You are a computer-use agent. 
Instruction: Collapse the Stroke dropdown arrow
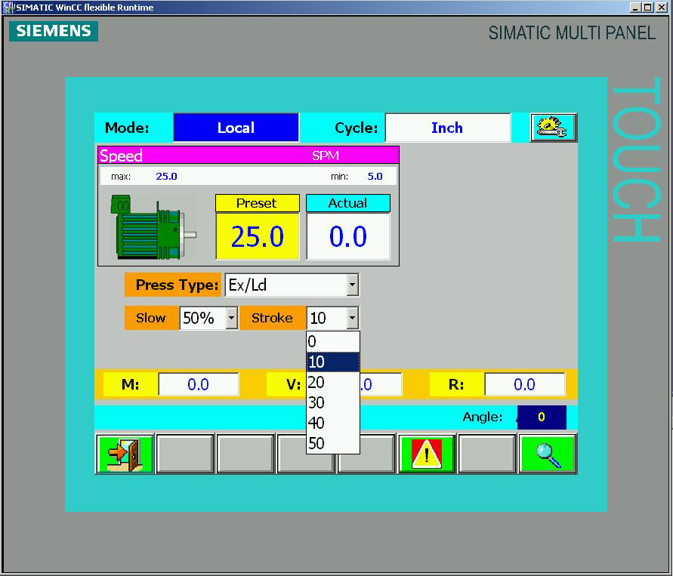[x=353, y=319]
